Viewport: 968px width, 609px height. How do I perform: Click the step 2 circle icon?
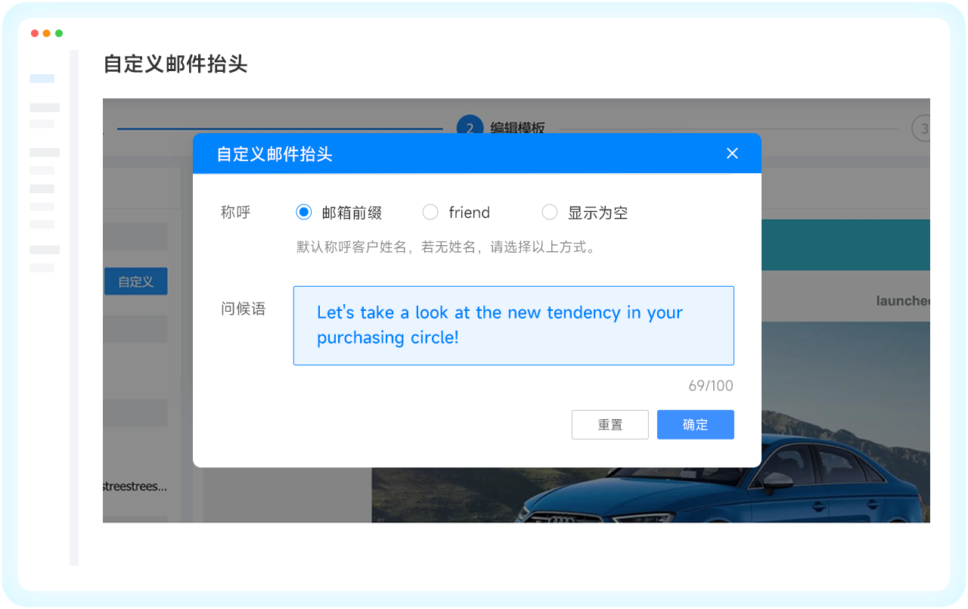[469, 127]
